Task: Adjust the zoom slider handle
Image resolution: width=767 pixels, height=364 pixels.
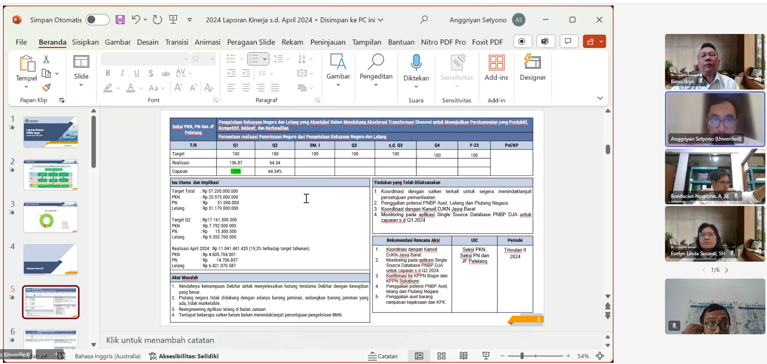Action: (522, 356)
